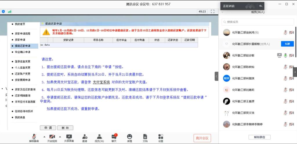Toggle 赵志敬's green microphone icon
Viewport: 297px width, 144px height.
[285, 55]
